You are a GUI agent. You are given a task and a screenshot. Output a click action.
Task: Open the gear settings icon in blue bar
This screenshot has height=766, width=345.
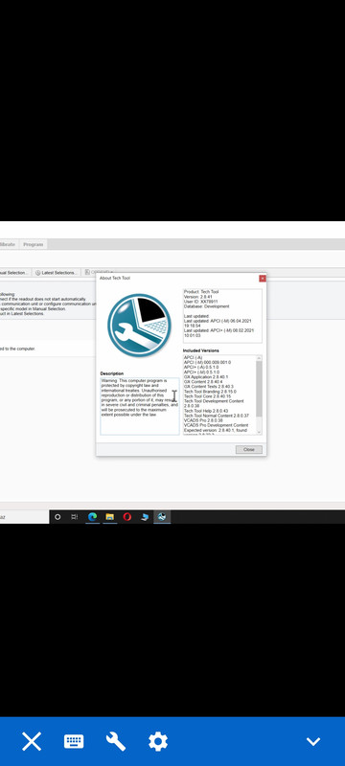coord(158,741)
